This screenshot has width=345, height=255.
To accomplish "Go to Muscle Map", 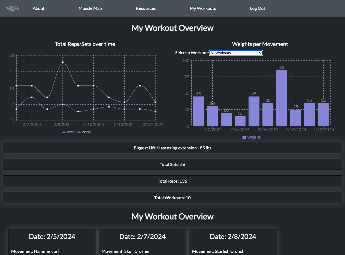I will tap(90, 8).
